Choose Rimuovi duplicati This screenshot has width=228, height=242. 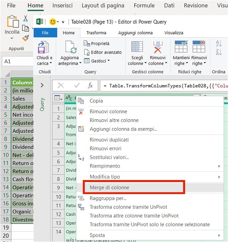tap(150, 140)
